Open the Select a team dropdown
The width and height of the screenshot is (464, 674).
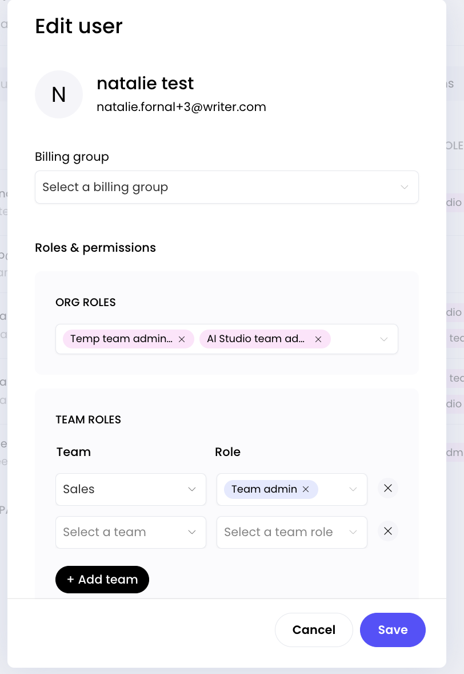click(131, 532)
